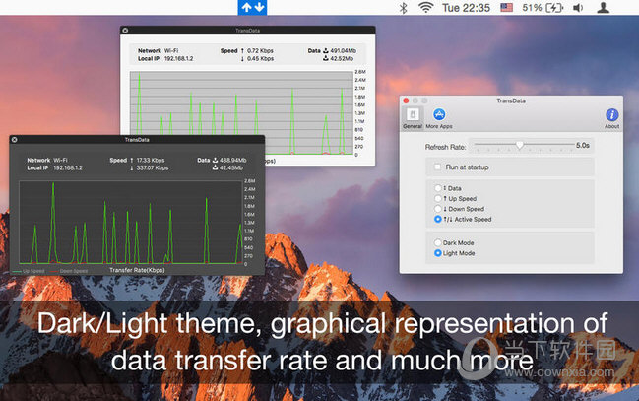Open the TransData up/down arrows menu bar icon

[252, 7]
